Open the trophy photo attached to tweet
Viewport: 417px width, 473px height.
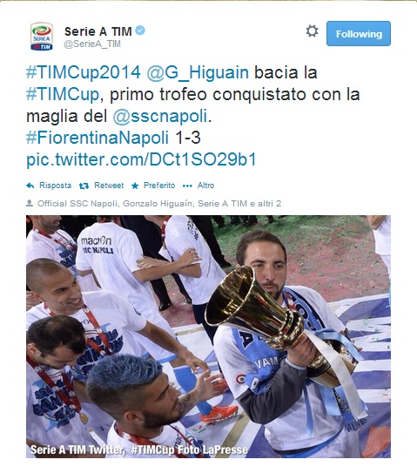click(208, 336)
